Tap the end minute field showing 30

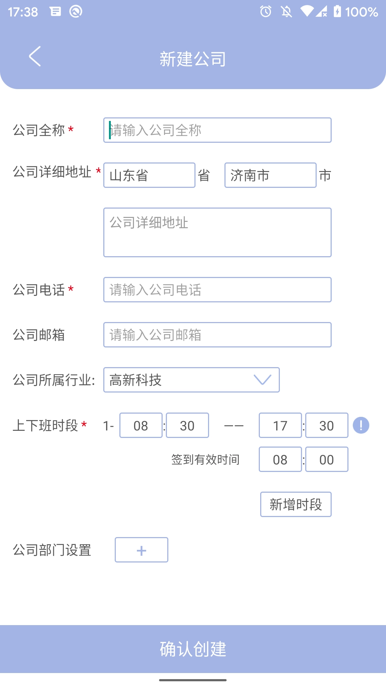click(x=327, y=425)
